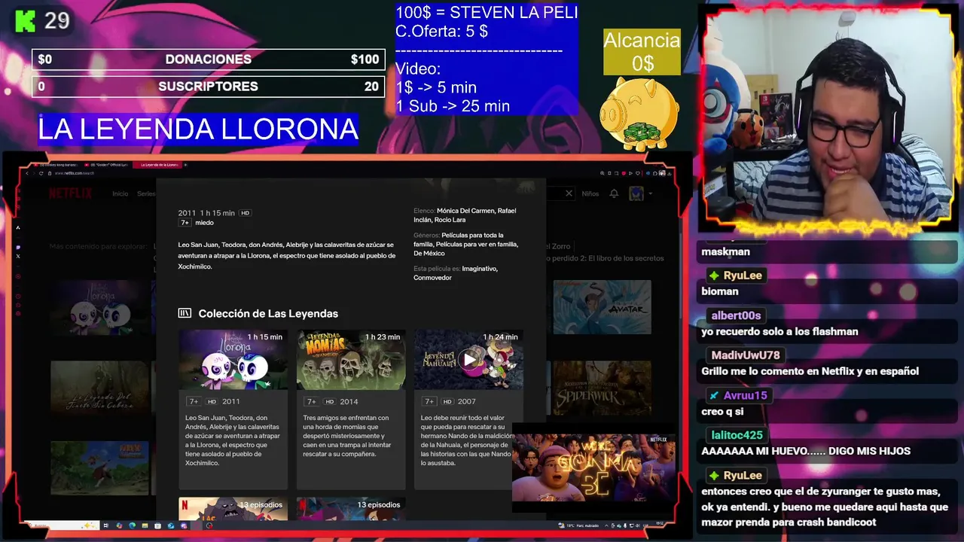Image resolution: width=964 pixels, height=542 pixels.
Task: Click the Netflix profile avatar
Action: point(636,193)
